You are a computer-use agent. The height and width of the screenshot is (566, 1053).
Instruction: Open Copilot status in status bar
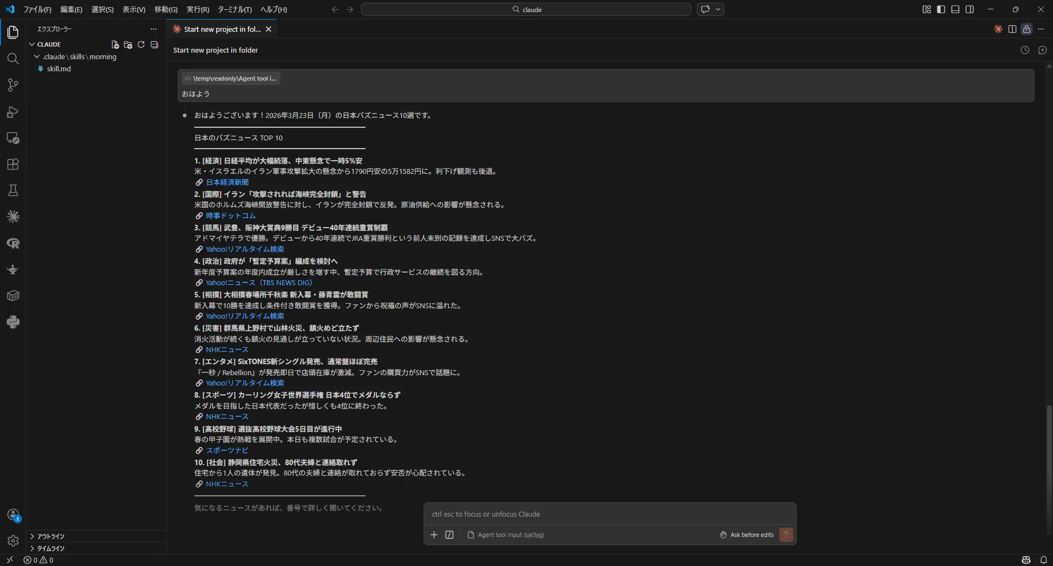[x=1026, y=560]
